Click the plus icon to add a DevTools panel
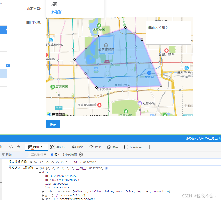Image resolution: width=221 pixels, height=200 pixels. 149,147
